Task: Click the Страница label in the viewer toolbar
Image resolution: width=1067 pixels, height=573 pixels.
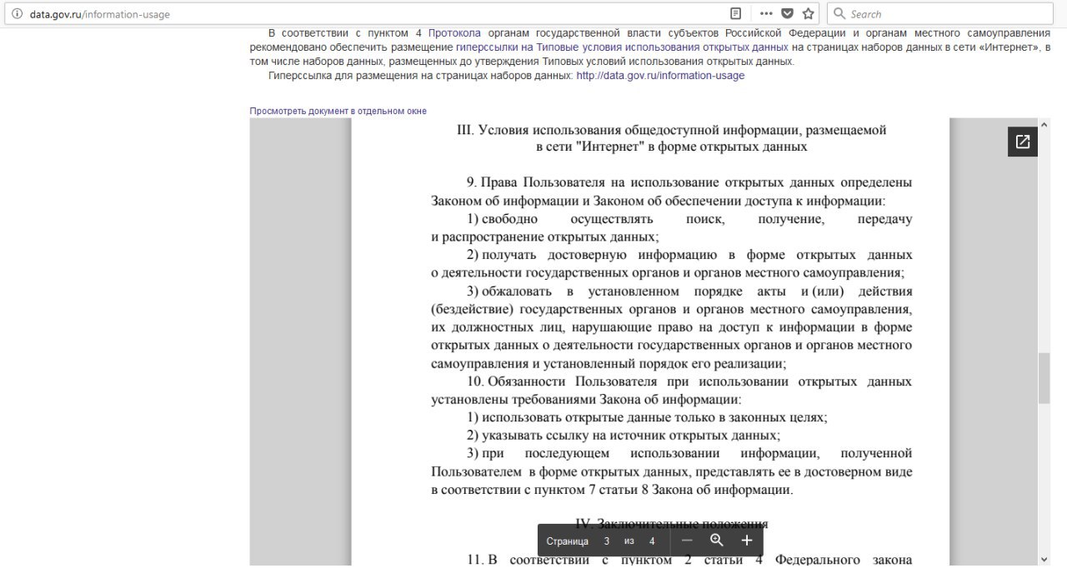Action: click(x=568, y=541)
